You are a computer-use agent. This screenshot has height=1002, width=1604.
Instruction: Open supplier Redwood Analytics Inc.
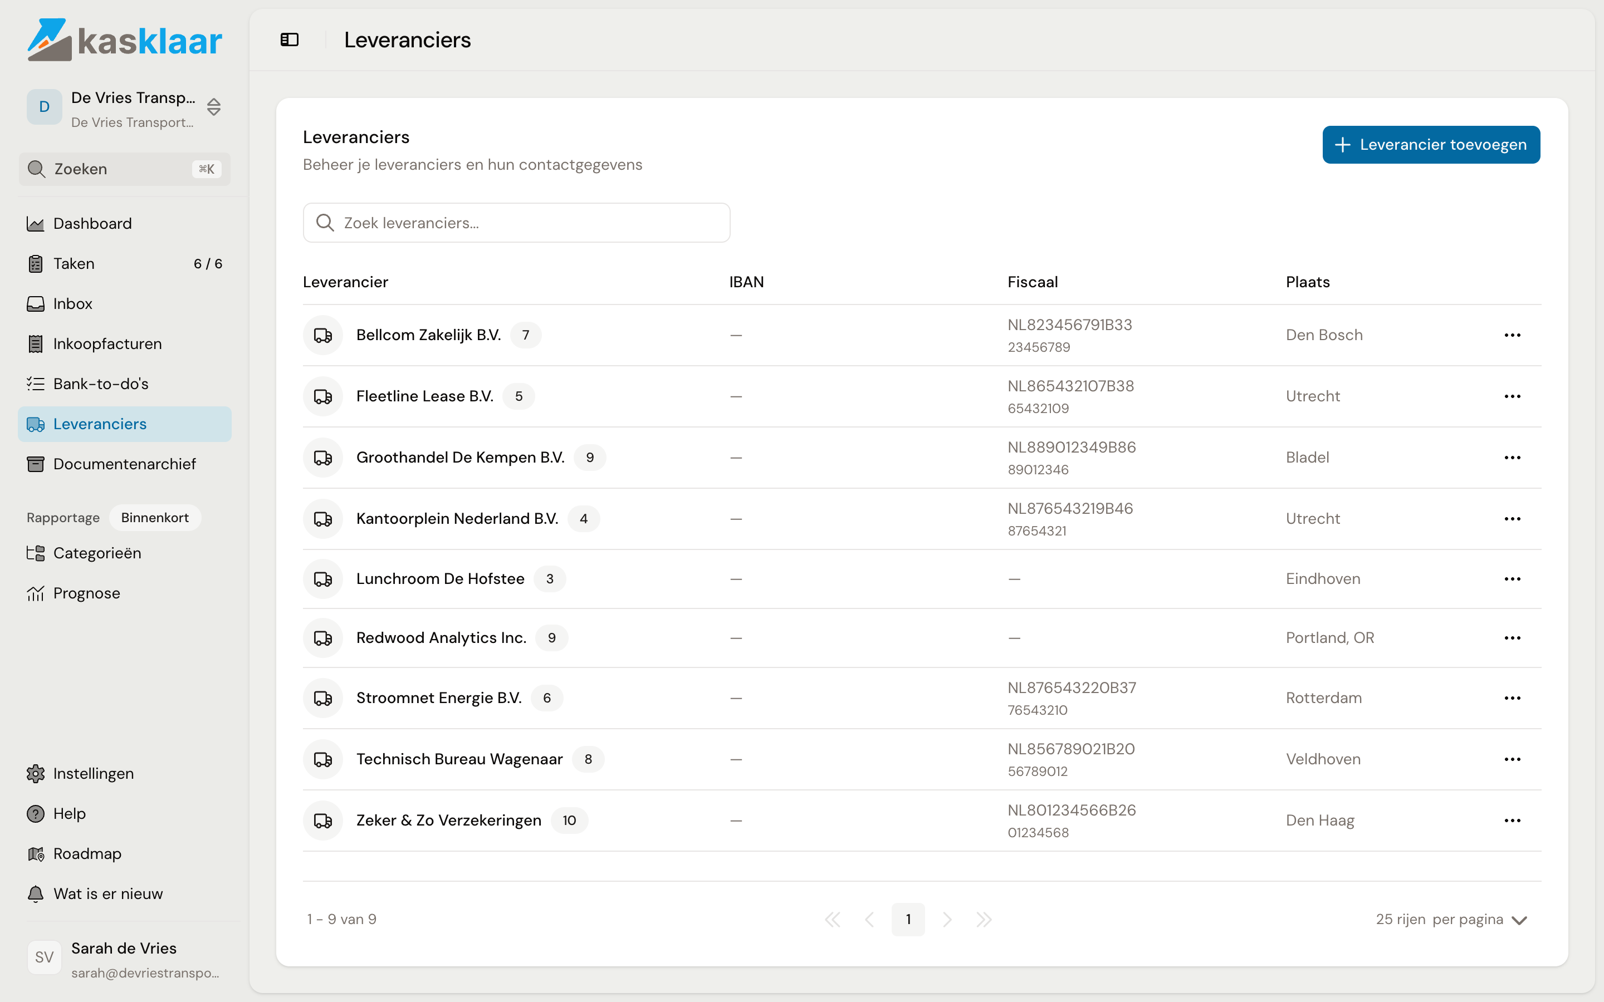(442, 638)
